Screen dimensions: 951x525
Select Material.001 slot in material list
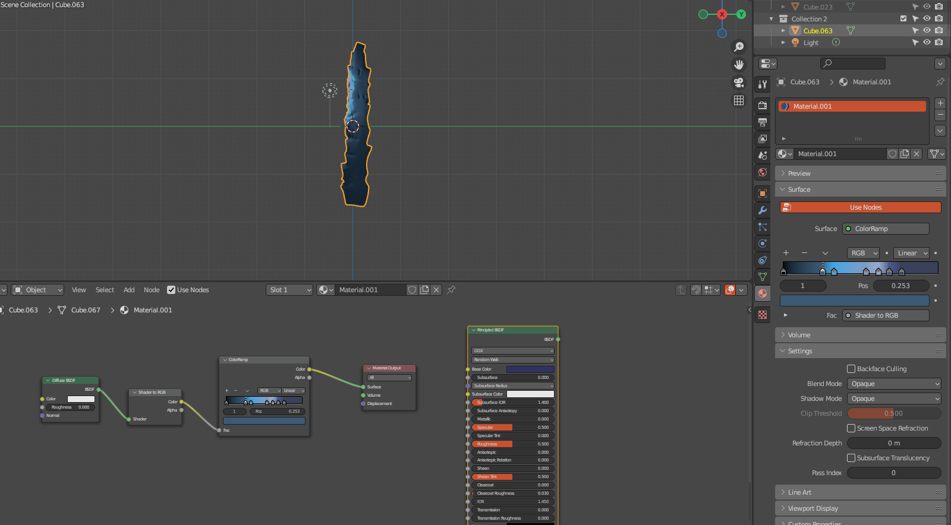[852, 106]
